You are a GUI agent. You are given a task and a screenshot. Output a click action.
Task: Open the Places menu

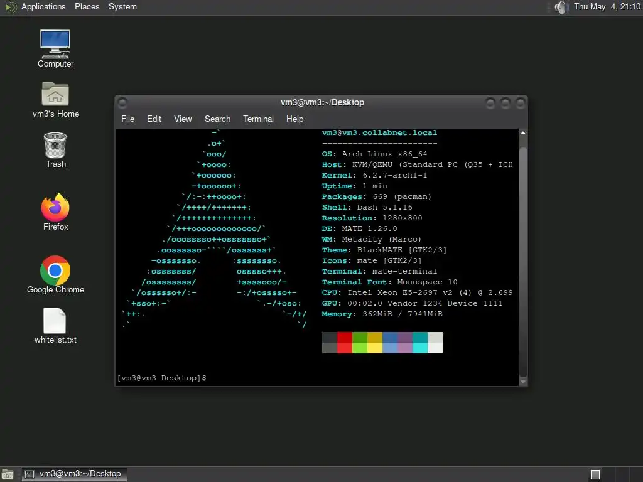(x=87, y=7)
